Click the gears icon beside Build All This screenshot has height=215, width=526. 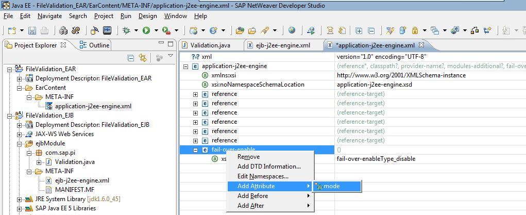(76, 30)
